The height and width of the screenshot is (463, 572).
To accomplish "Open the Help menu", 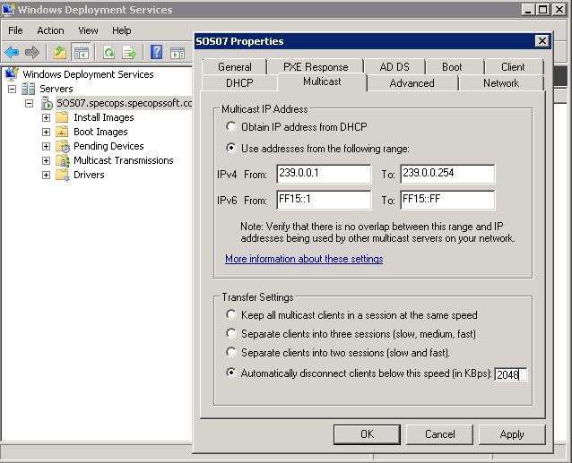I will pyautogui.click(x=121, y=30).
